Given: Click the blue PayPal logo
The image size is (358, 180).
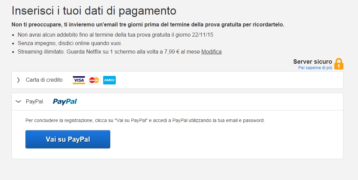Looking at the screenshot, I should point(65,101).
